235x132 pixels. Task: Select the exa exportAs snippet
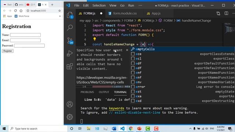point(182,96)
